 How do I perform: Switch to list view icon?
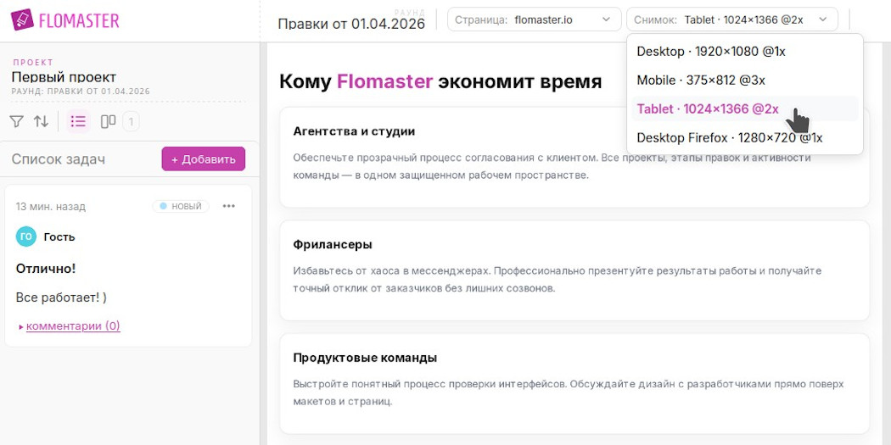coord(78,121)
